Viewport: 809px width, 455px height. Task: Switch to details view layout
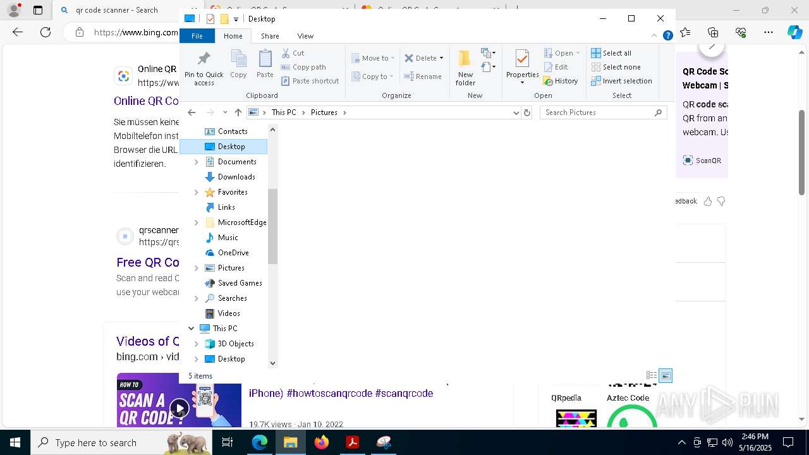[x=652, y=375]
